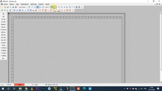Open the Windows Start menu

[x=3, y=89]
